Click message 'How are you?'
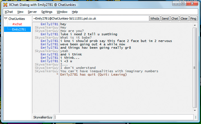 pos(72,31)
